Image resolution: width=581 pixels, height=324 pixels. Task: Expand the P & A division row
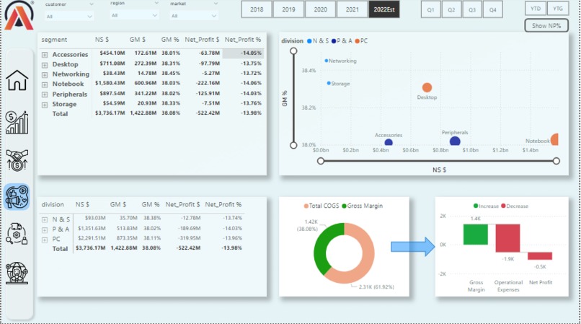point(45,229)
